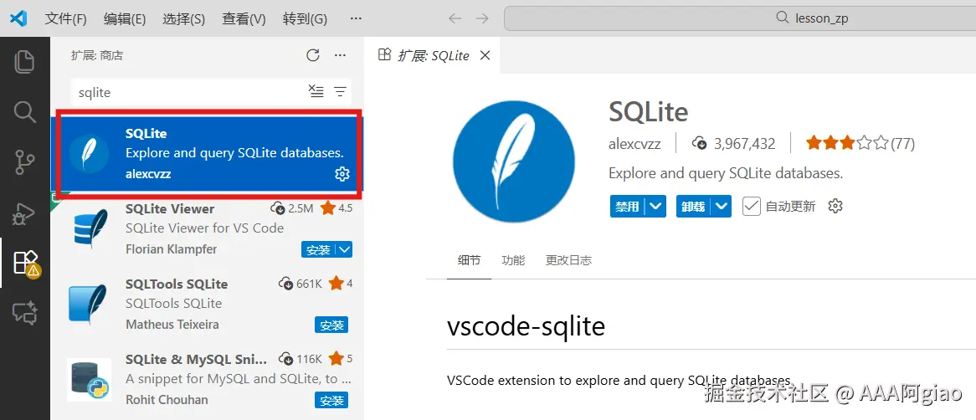Click Rohit Chouhan publisher name

pos(167,399)
